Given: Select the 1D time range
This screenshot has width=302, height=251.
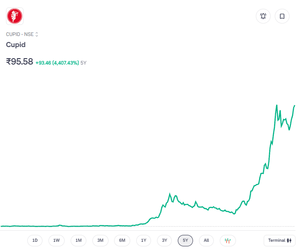Looking at the screenshot, I should click(35, 240).
